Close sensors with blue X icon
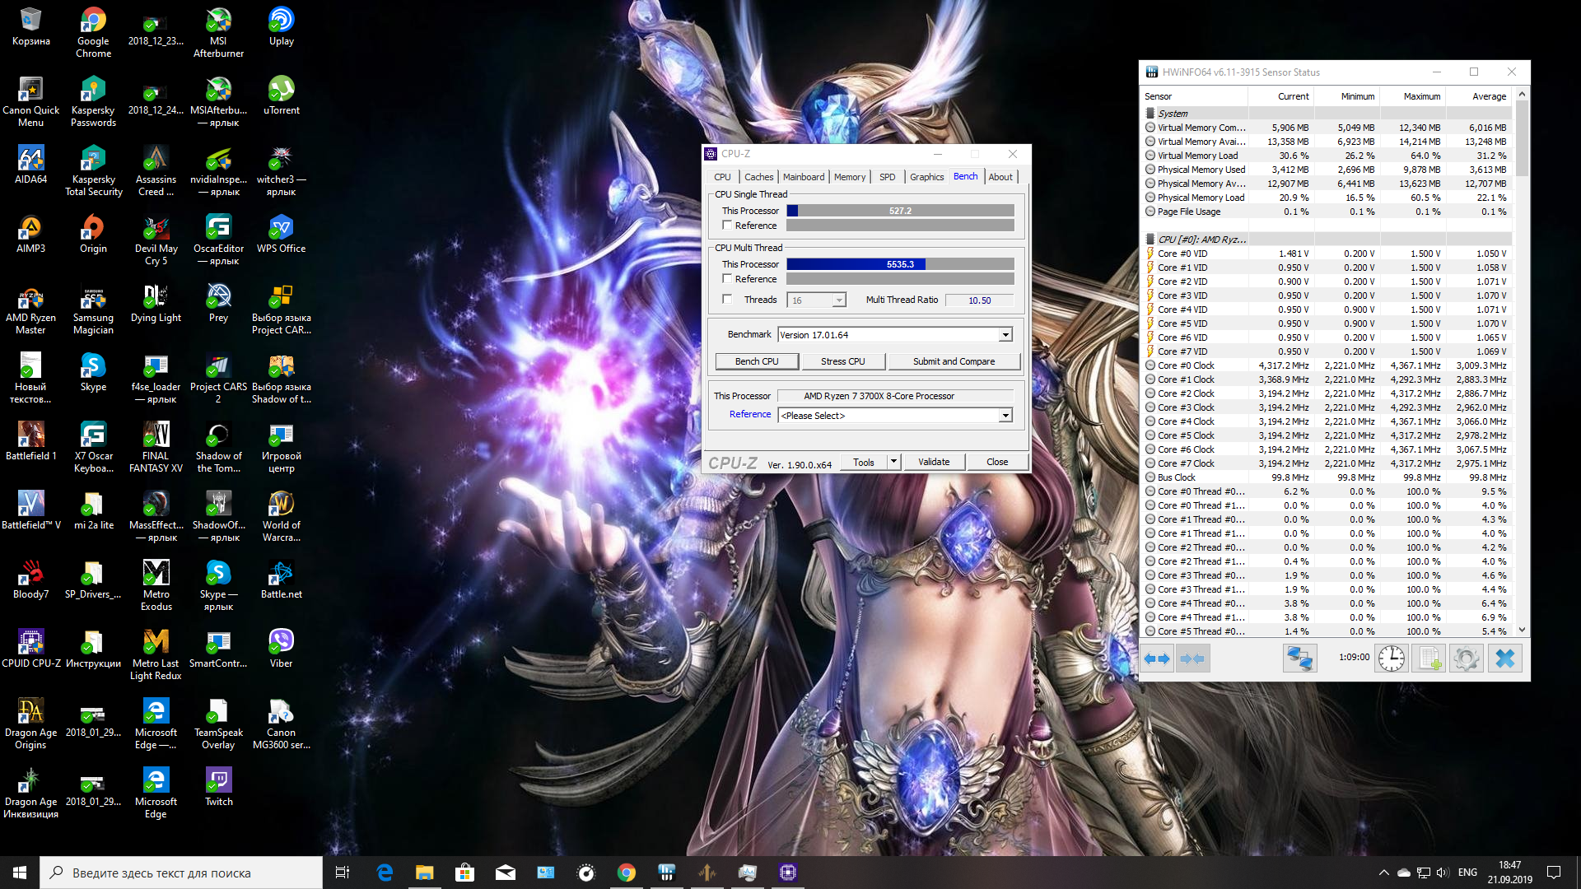Viewport: 1581px width, 889px height. pos(1504,659)
